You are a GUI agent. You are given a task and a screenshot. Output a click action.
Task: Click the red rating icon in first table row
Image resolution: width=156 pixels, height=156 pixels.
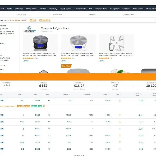click(x=120, y=100)
